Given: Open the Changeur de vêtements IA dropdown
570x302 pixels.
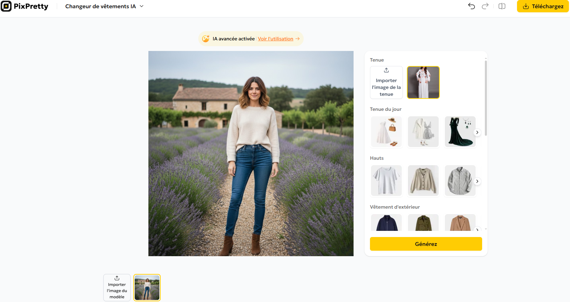Looking at the screenshot, I should (104, 6).
